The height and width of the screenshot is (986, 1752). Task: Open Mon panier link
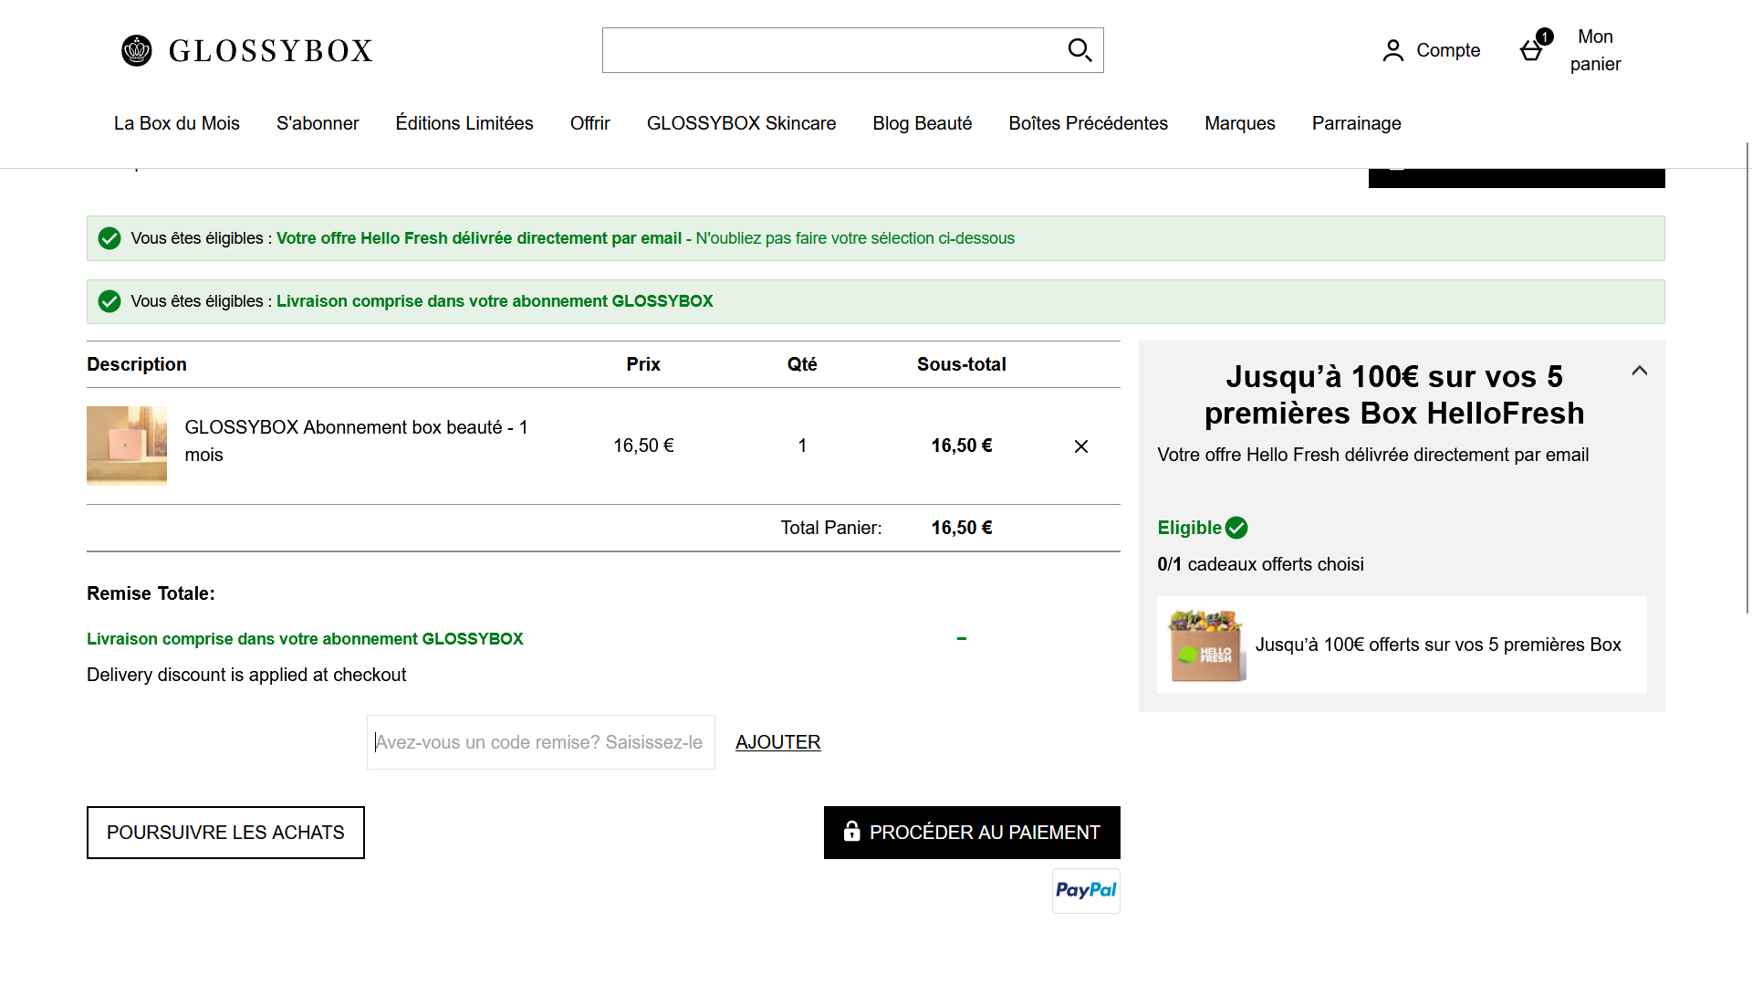[1595, 50]
